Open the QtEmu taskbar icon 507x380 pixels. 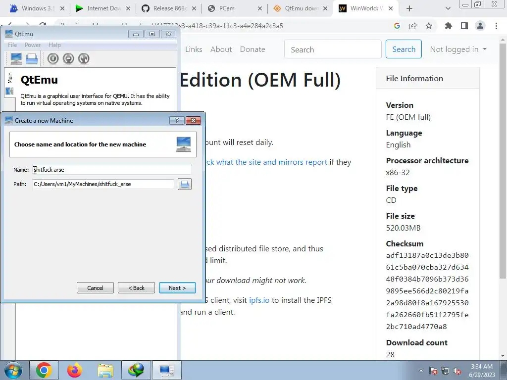pyautogui.click(x=166, y=370)
